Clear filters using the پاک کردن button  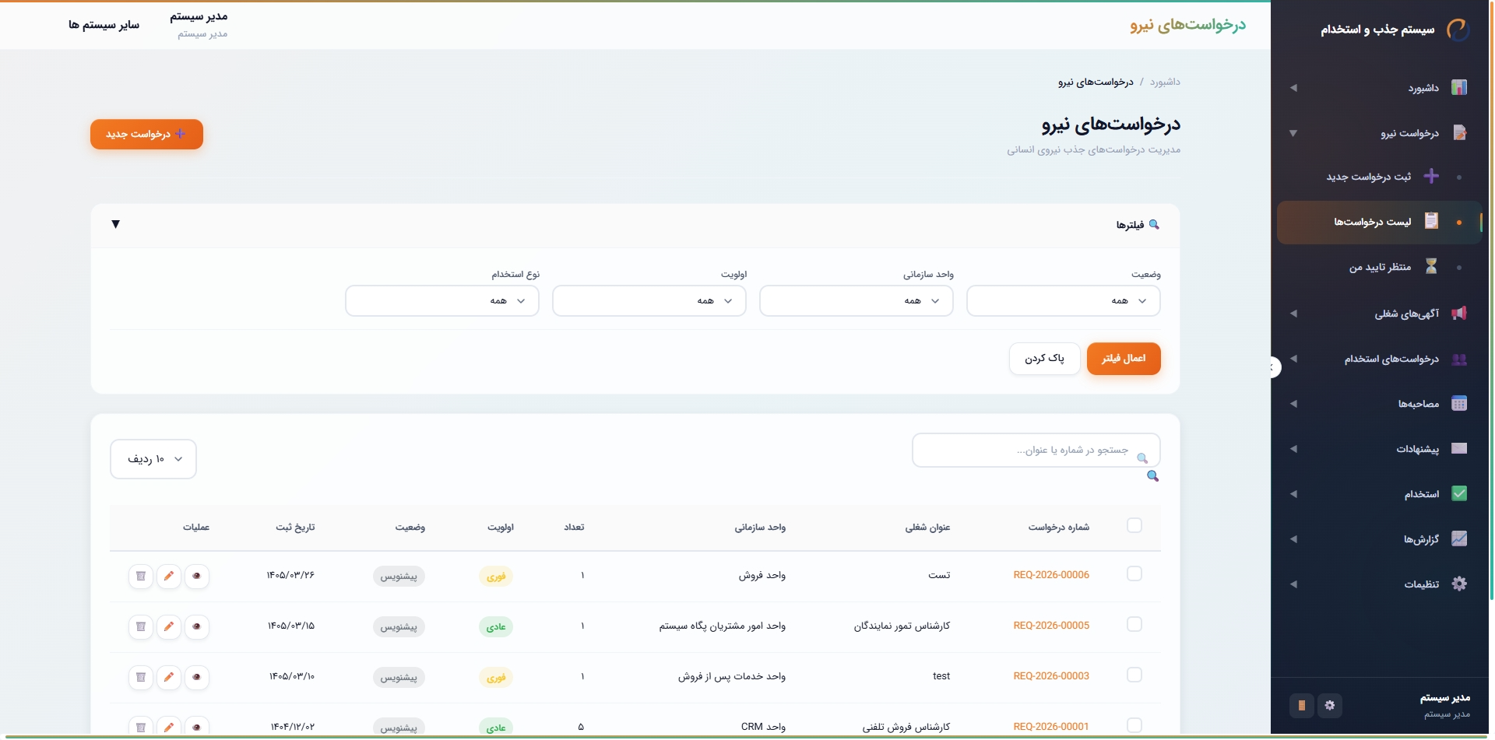pyautogui.click(x=1044, y=359)
